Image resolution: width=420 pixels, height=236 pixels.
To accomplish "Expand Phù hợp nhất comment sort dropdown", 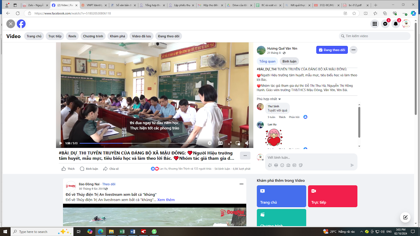I will (x=269, y=99).
